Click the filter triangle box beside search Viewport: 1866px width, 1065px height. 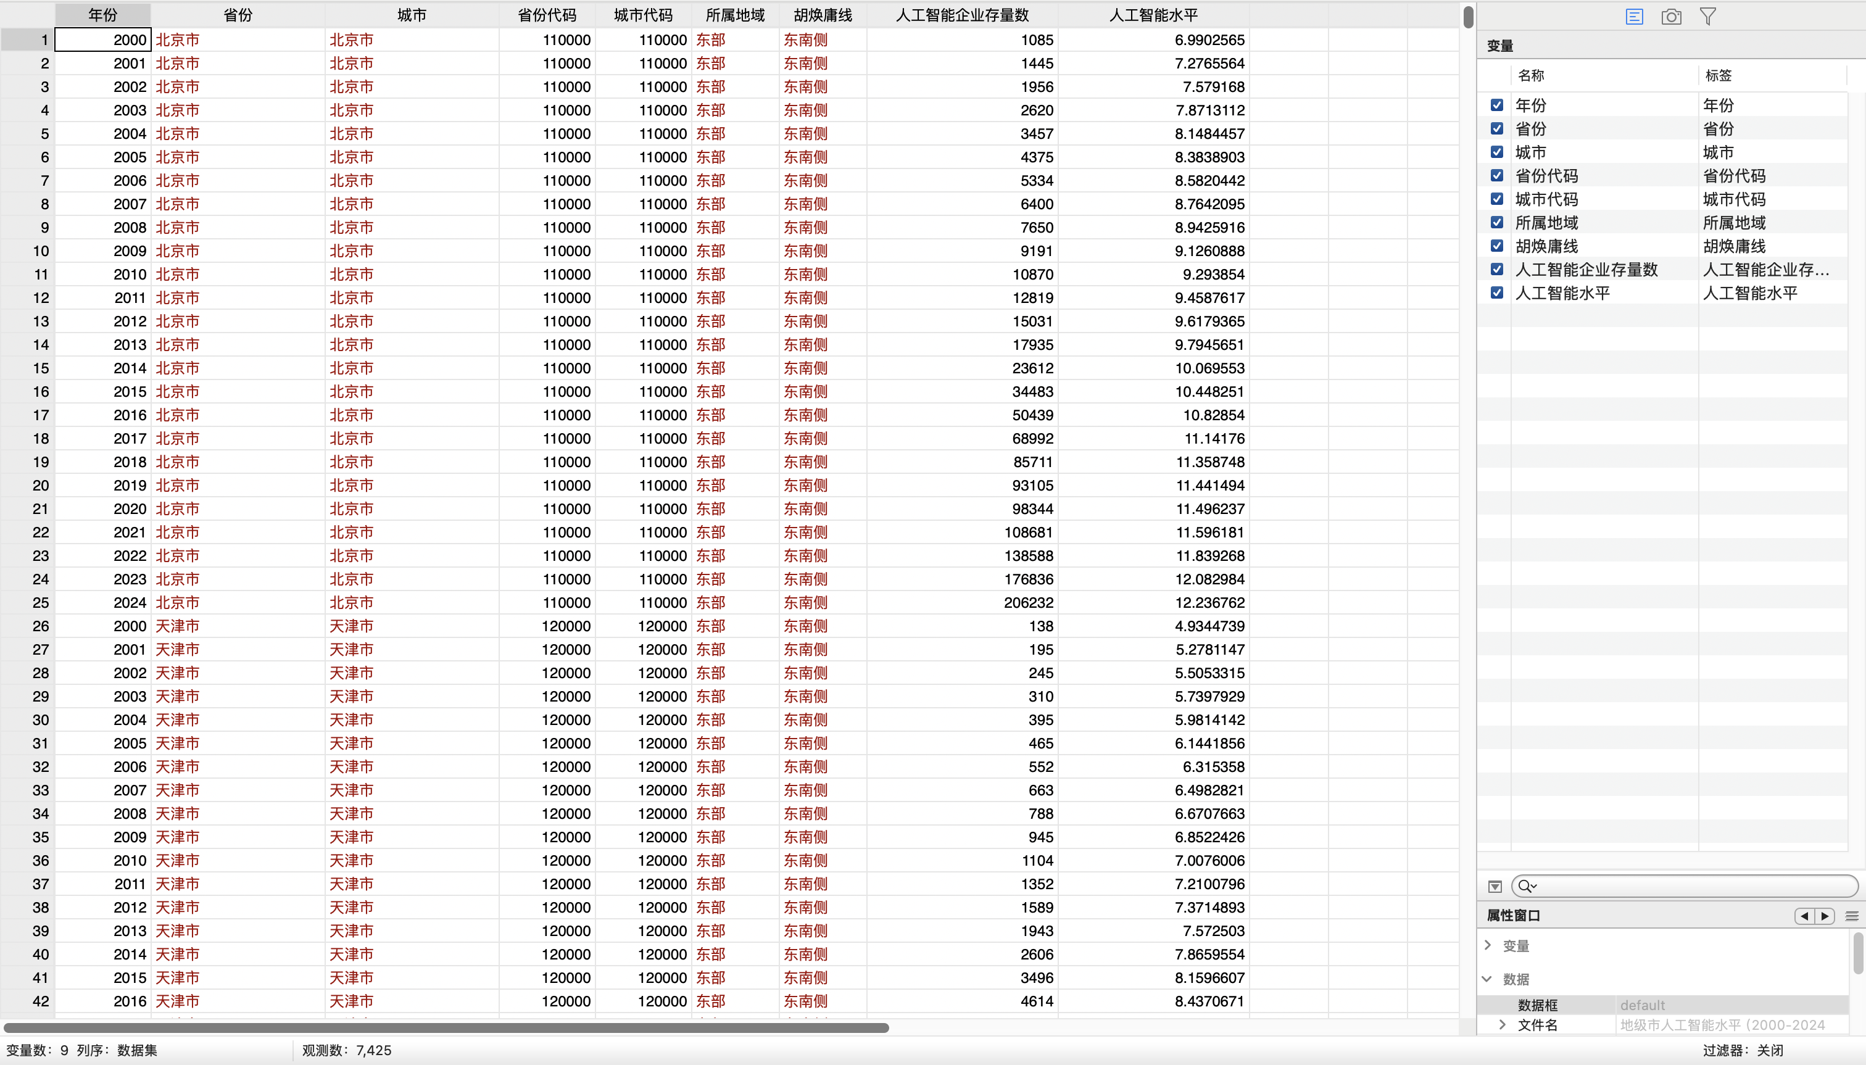[x=1495, y=887]
